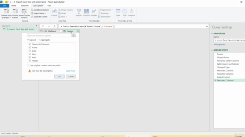Image resolution: width=245 pixels, height=137 pixels.
Task: Confirm with the OK button
Action: coord(59,76)
